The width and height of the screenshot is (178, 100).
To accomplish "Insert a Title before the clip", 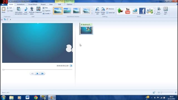I will click(45, 8).
